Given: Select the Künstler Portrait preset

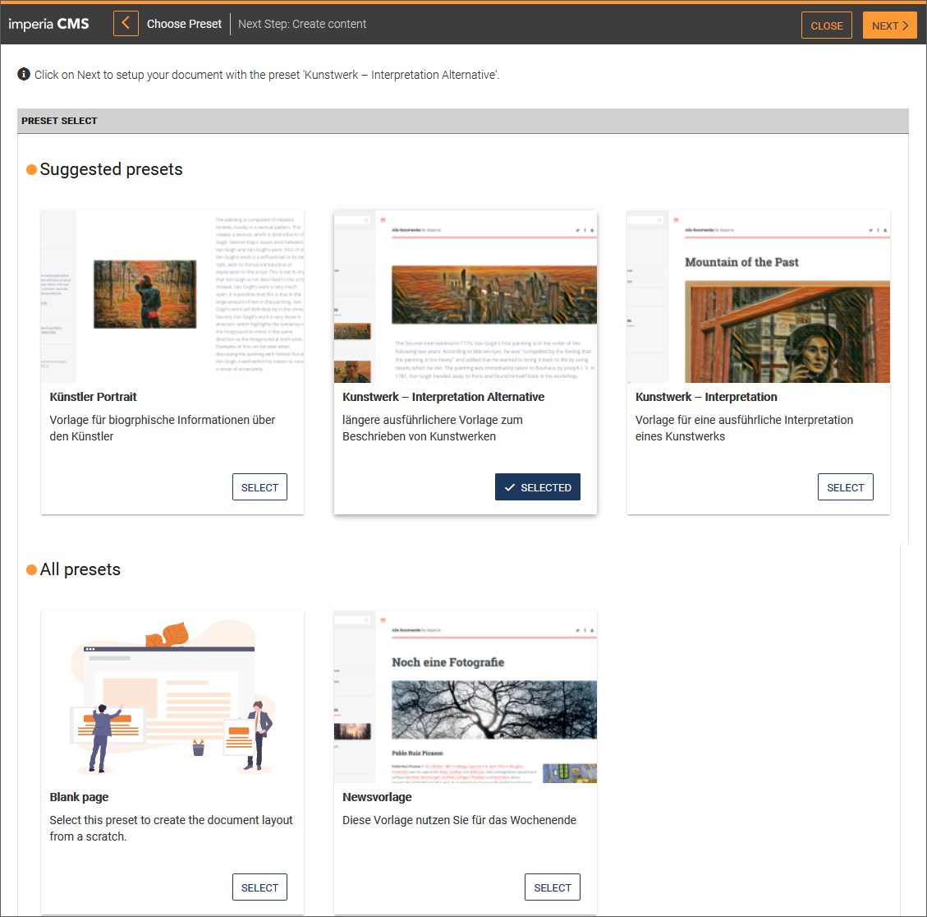Looking at the screenshot, I should (x=259, y=487).
